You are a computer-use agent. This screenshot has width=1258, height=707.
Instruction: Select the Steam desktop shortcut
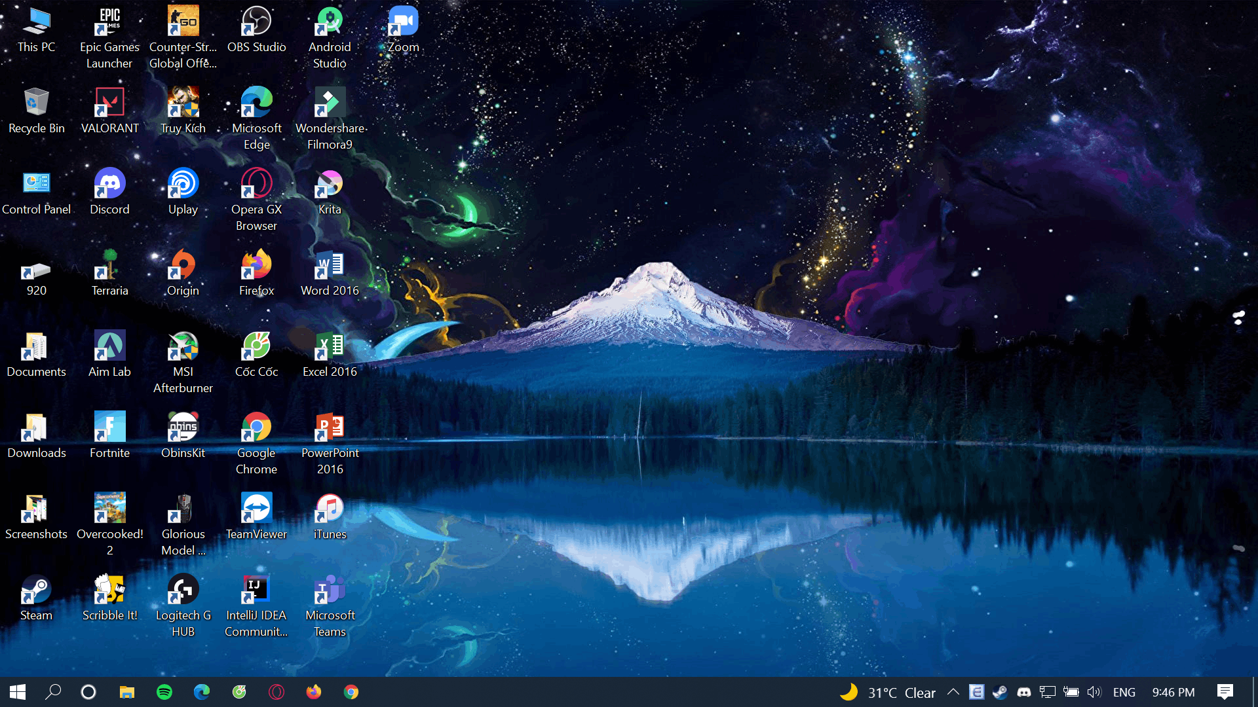(x=37, y=598)
